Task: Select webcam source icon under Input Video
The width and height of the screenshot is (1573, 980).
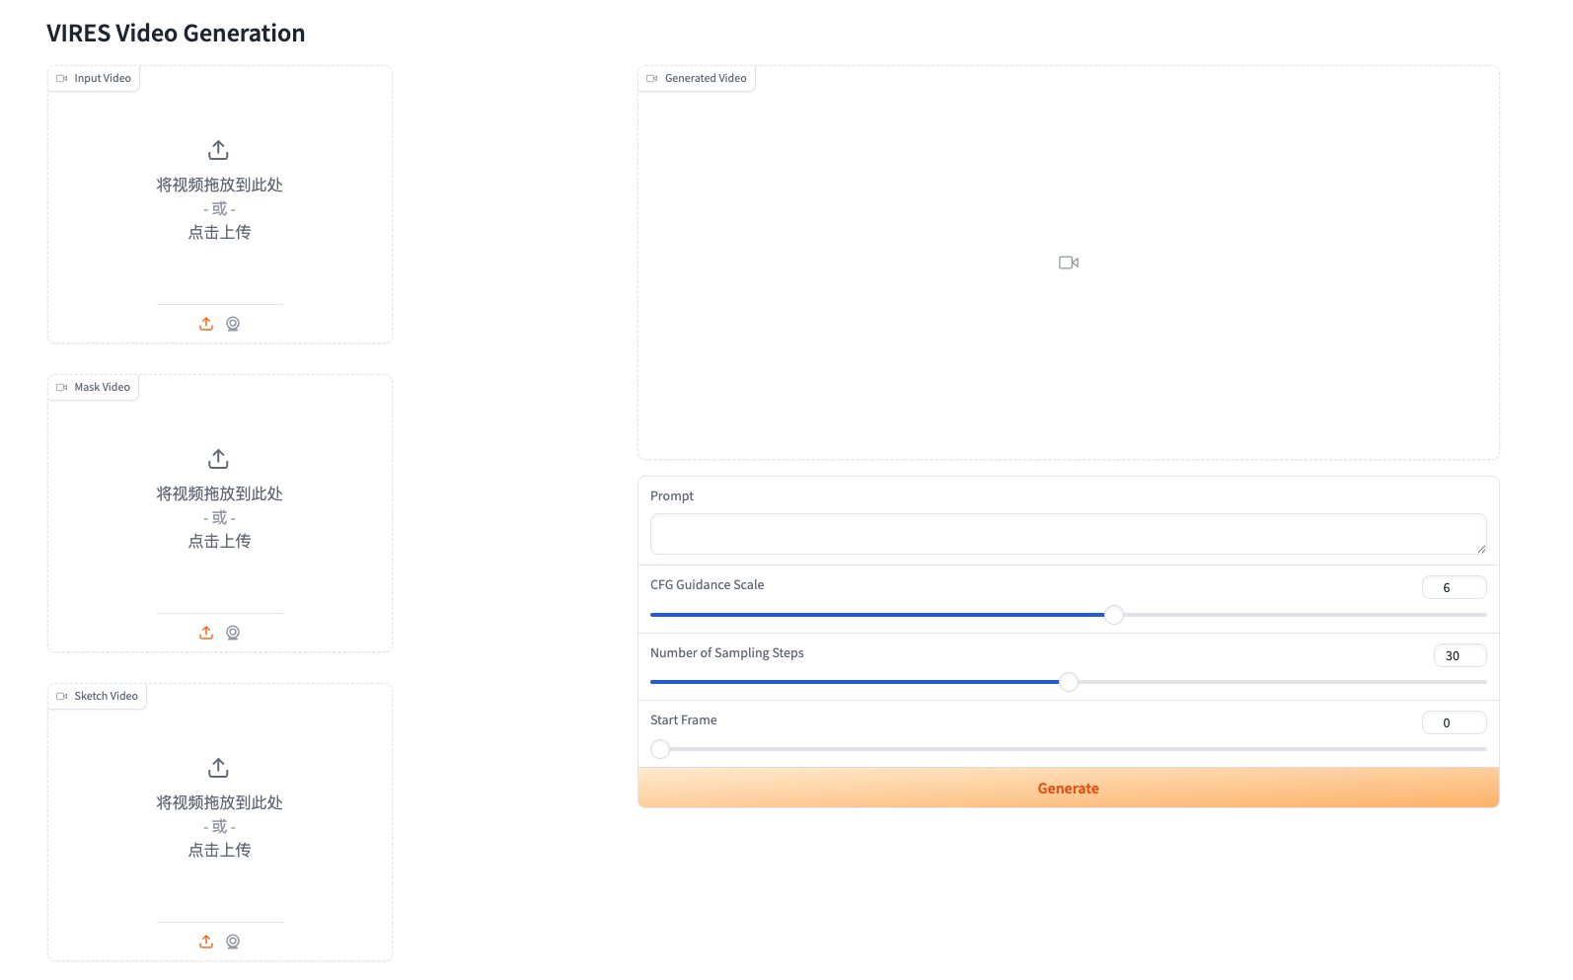Action: pyautogui.click(x=233, y=324)
